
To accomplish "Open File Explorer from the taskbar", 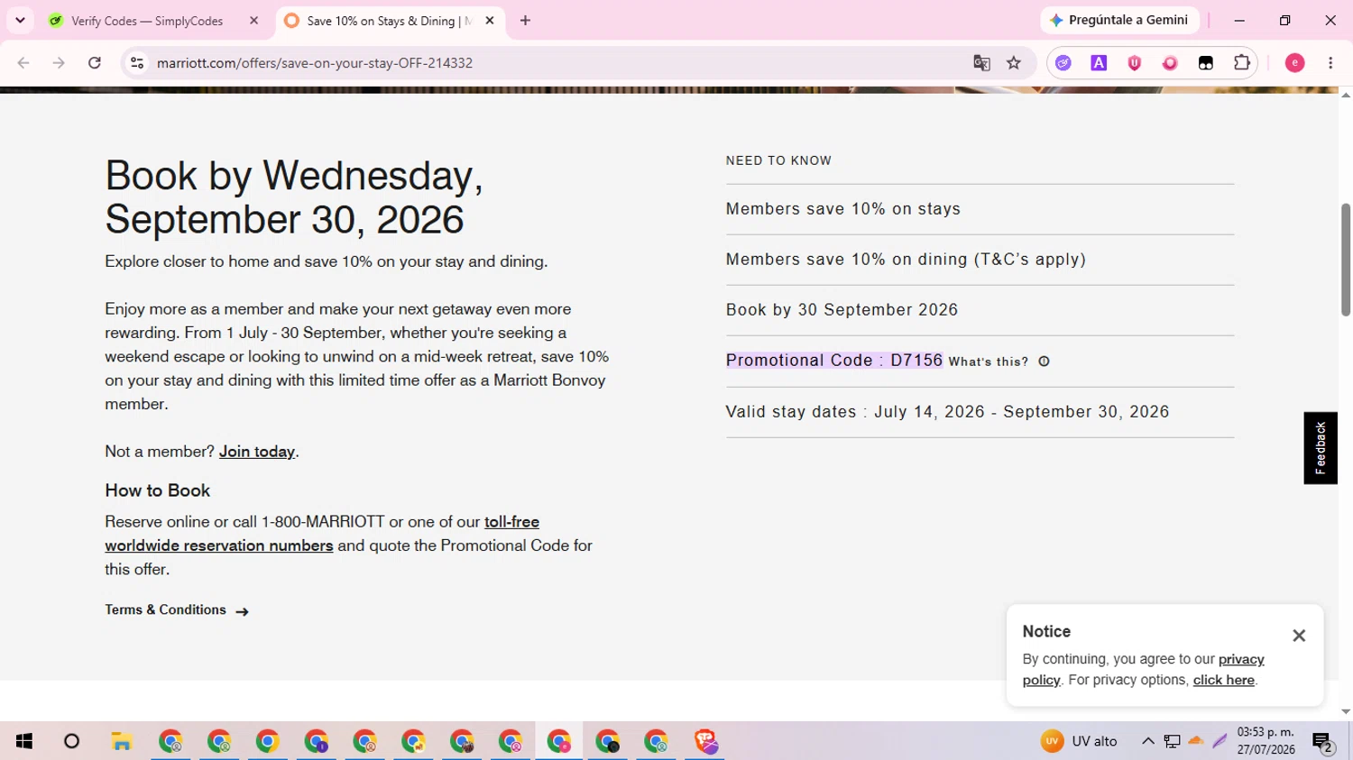I will tap(121, 741).
